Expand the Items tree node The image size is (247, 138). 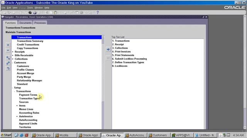17,106
